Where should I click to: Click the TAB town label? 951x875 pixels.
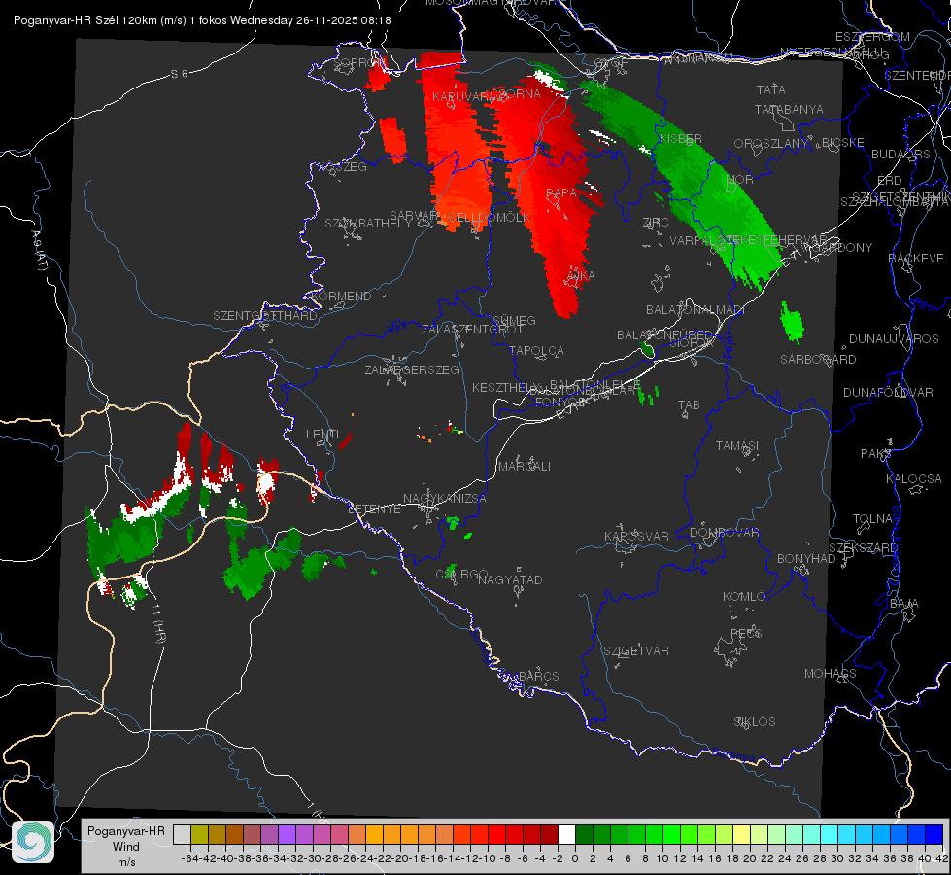(689, 405)
